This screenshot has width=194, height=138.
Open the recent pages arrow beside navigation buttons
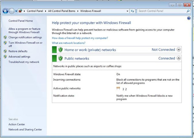point(16,11)
